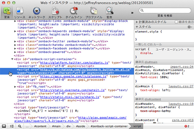Screen dimensions: 194x129
Task: Open the ajax.googleapis.com jquery.min.js link
Action: click(70, 119)
